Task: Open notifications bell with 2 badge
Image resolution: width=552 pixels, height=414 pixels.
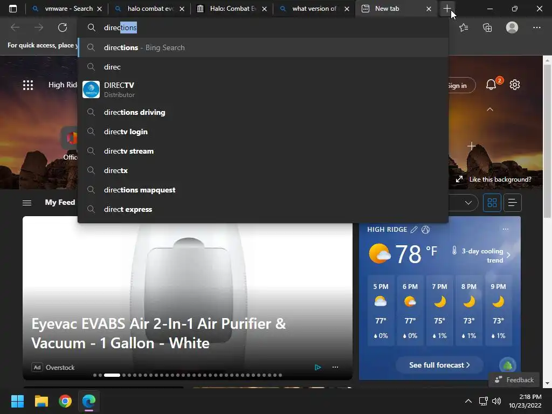Action: (492, 85)
